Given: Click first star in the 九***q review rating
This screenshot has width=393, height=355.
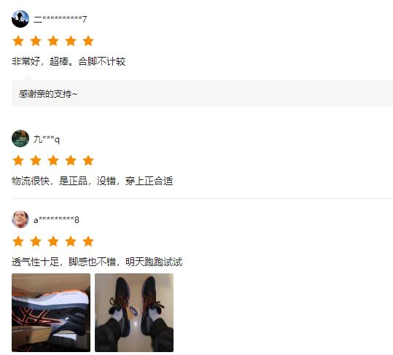Looking at the screenshot, I should click(18, 160).
